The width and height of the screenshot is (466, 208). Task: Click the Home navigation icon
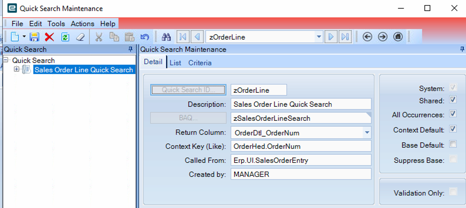(x=398, y=37)
